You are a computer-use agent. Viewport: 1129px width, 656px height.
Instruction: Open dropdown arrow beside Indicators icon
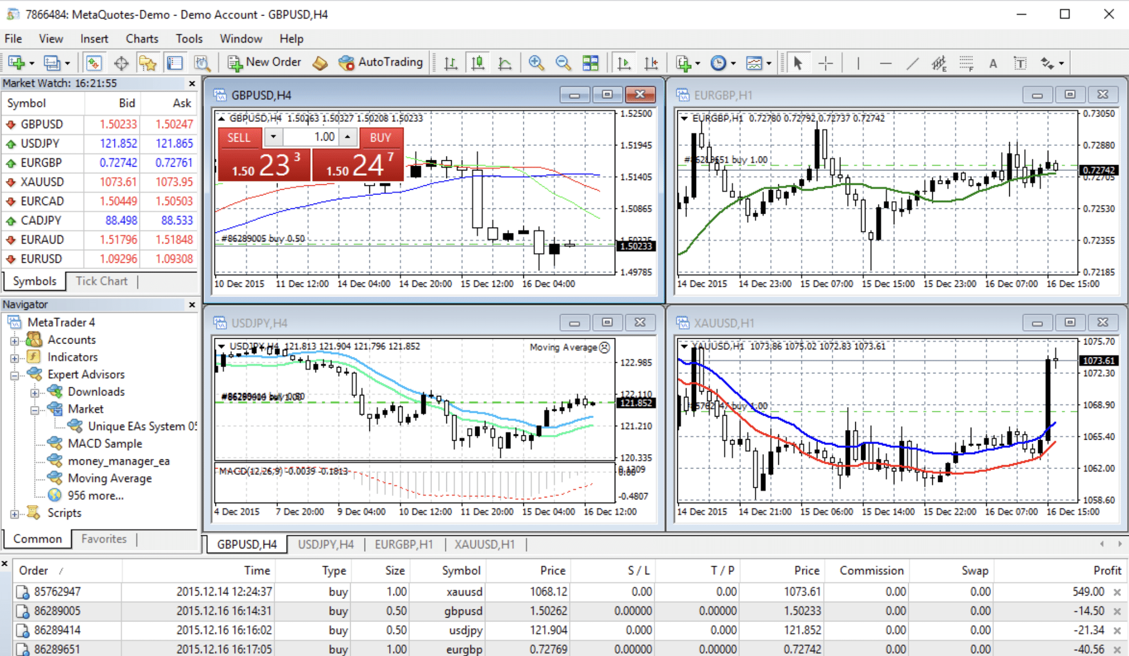[698, 64]
